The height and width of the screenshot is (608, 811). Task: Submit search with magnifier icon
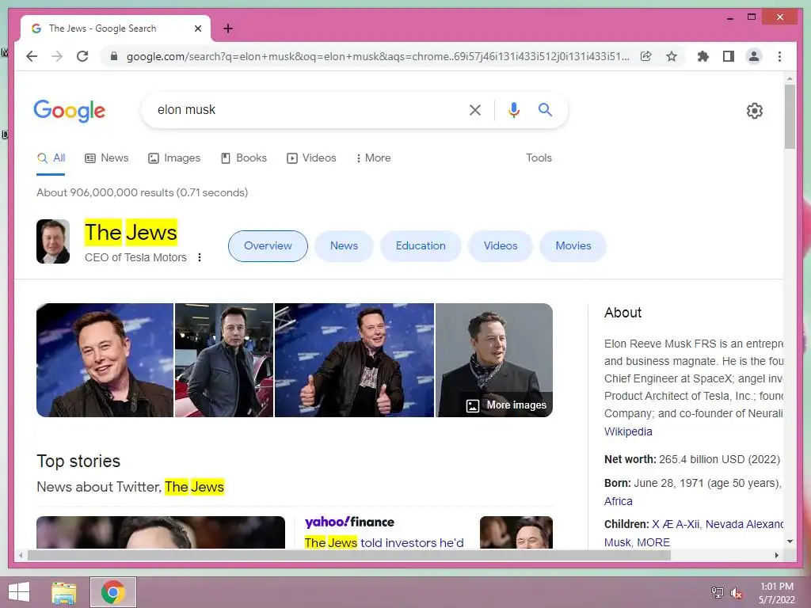tap(545, 109)
